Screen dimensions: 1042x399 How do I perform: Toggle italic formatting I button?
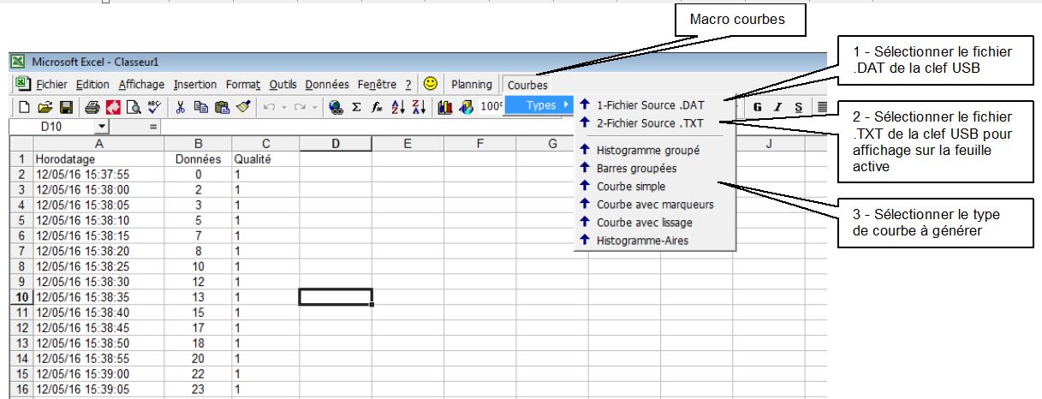pyautogui.click(x=778, y=107)
